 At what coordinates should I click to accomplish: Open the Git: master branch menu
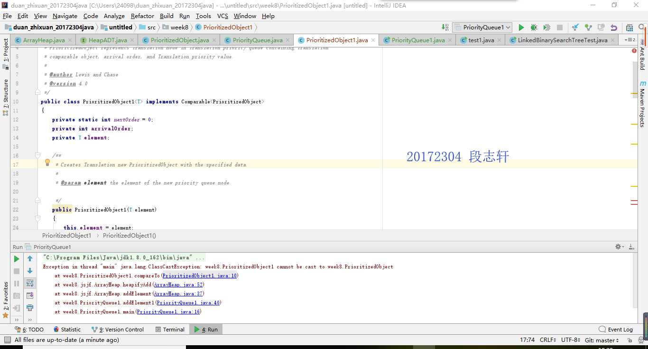(602, 340)
